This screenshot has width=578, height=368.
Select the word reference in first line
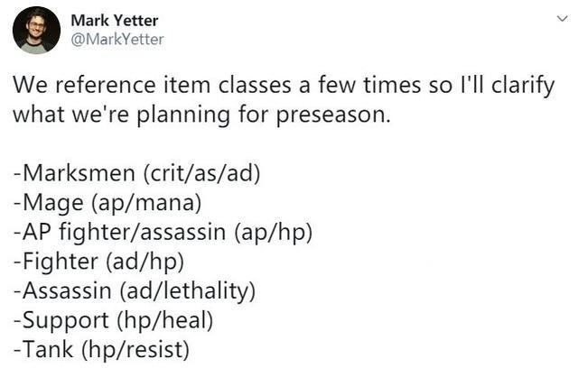106,86
